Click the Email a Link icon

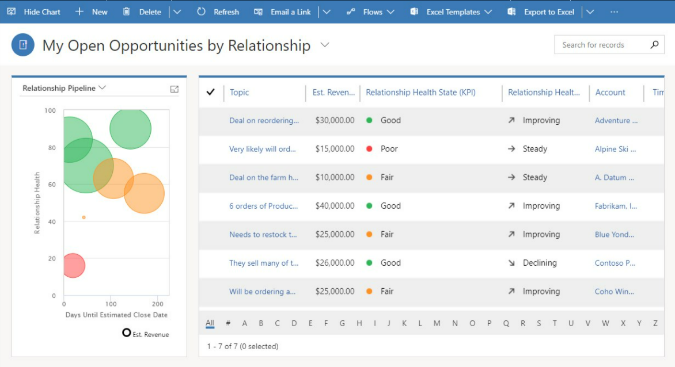pos(260,12)
